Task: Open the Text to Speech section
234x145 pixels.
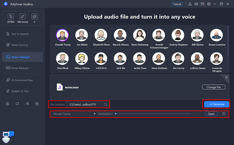Action: [x=23, y=34]
